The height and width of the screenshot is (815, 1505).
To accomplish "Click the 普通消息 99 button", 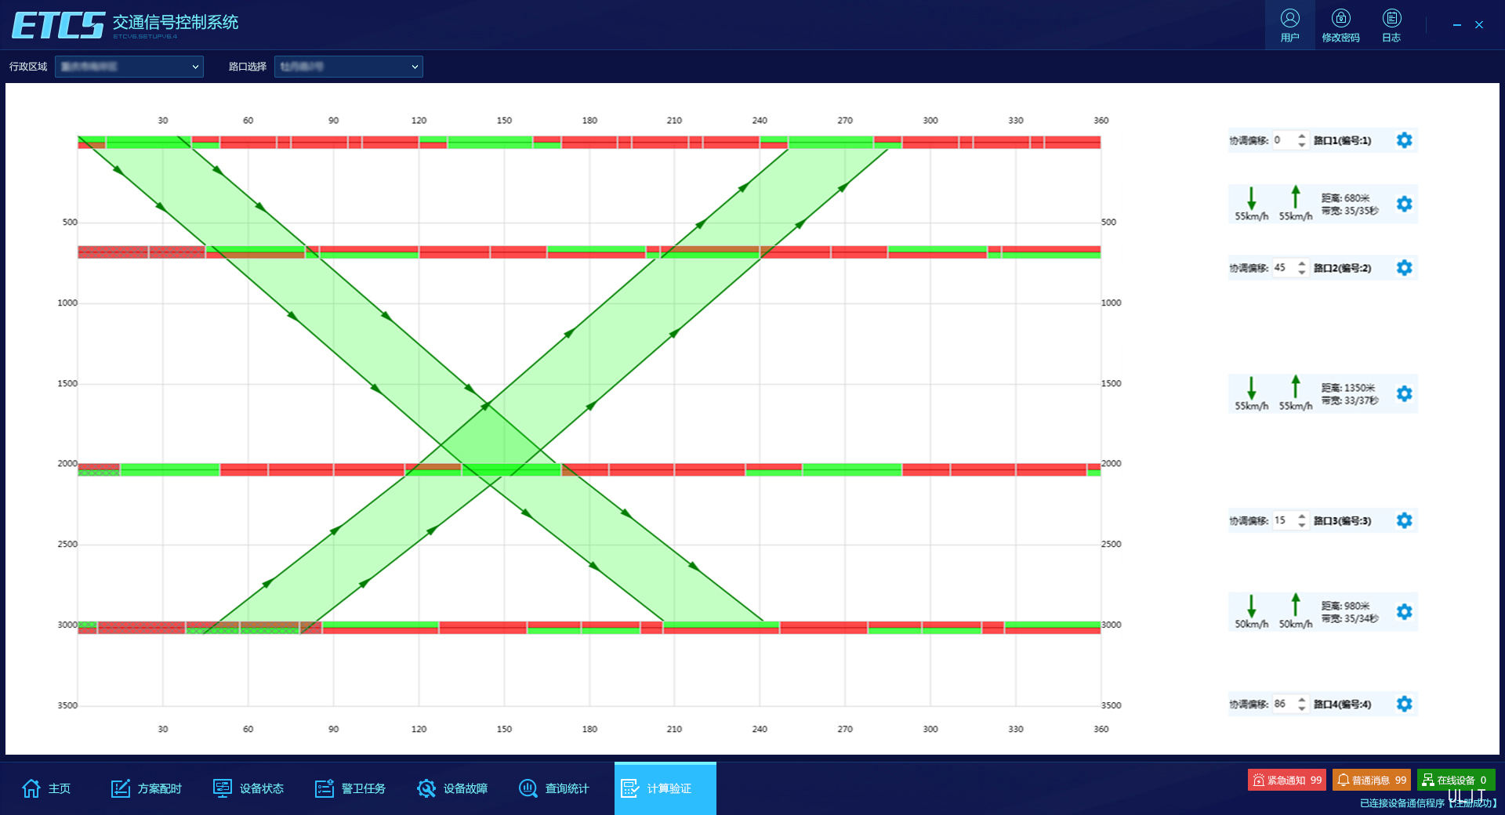I will coord(1371,780).
